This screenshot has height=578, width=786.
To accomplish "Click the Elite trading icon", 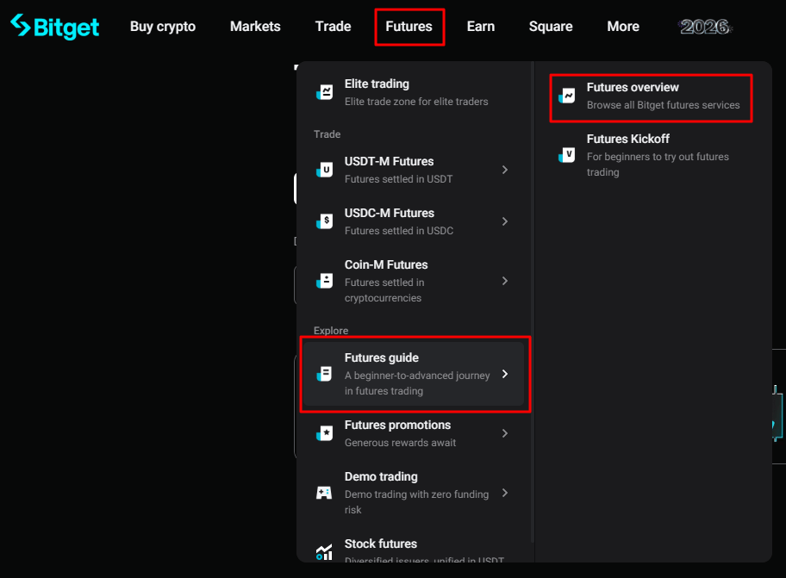I will (x=324, y=92).
